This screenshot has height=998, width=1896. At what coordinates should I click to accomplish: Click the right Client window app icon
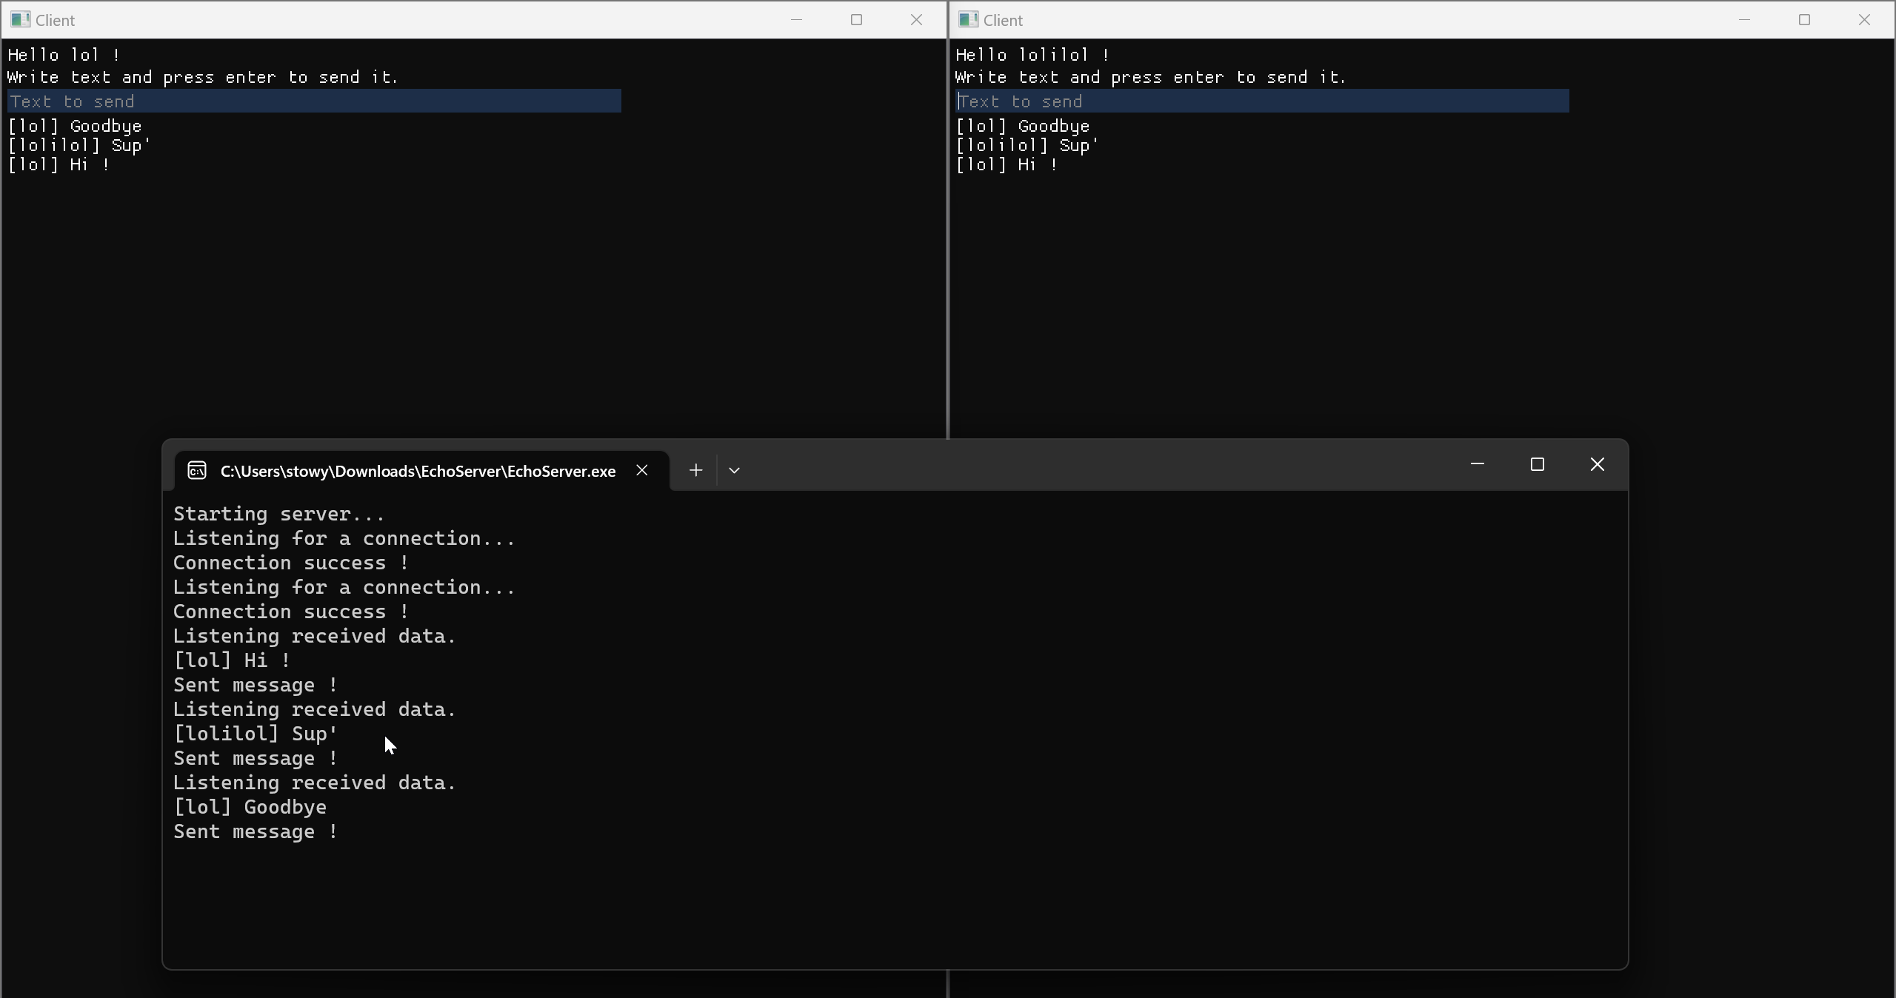(969, 20)
